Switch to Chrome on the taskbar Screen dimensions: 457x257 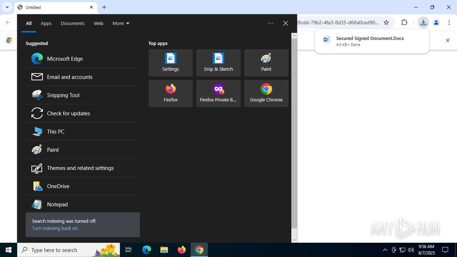pos(199,250)
